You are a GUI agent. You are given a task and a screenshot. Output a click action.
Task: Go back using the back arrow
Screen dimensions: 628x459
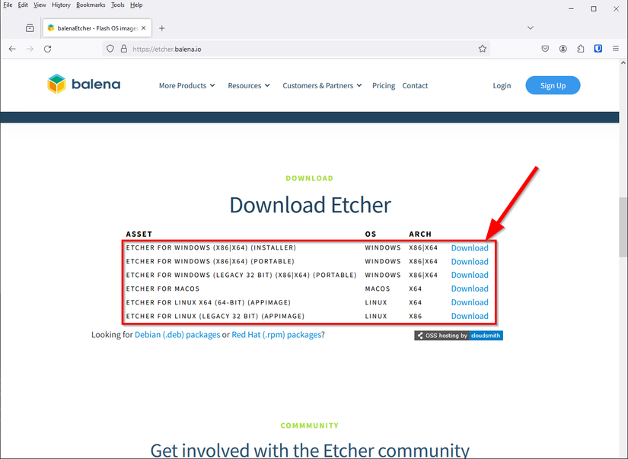click(12, 47)
